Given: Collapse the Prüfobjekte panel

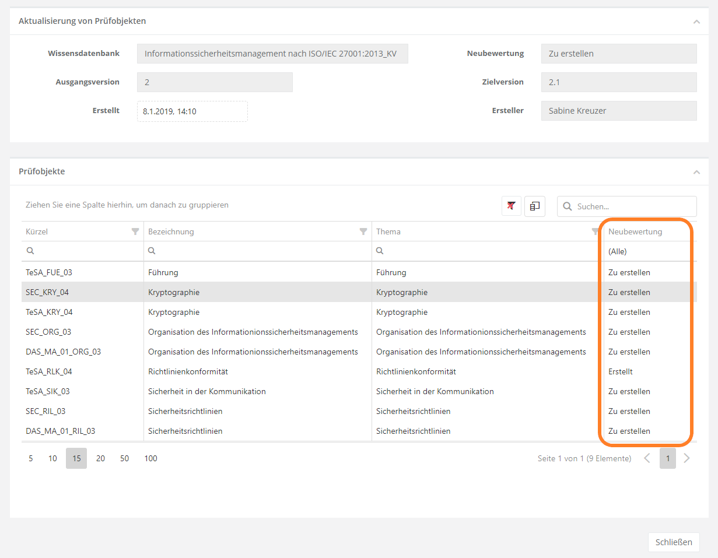Looking at the screenshot, I should point(696,172).
